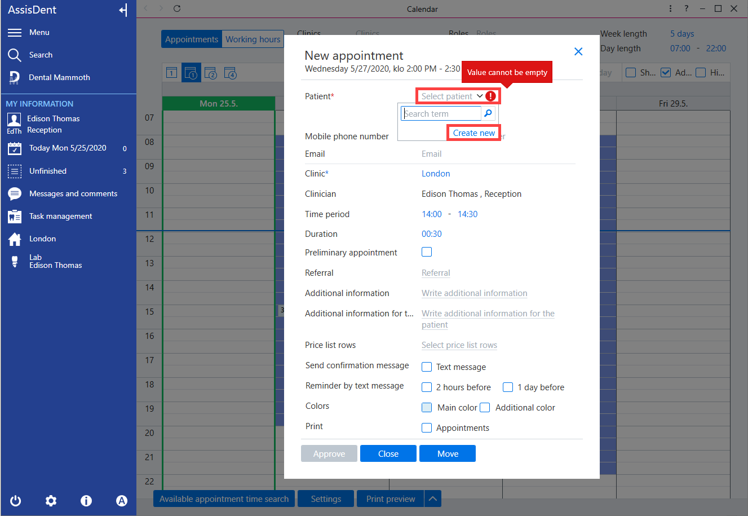Click the patient search magnifier icon
Image resolution: width=748 pixels, height=516 pixels.
pos(488,113)
